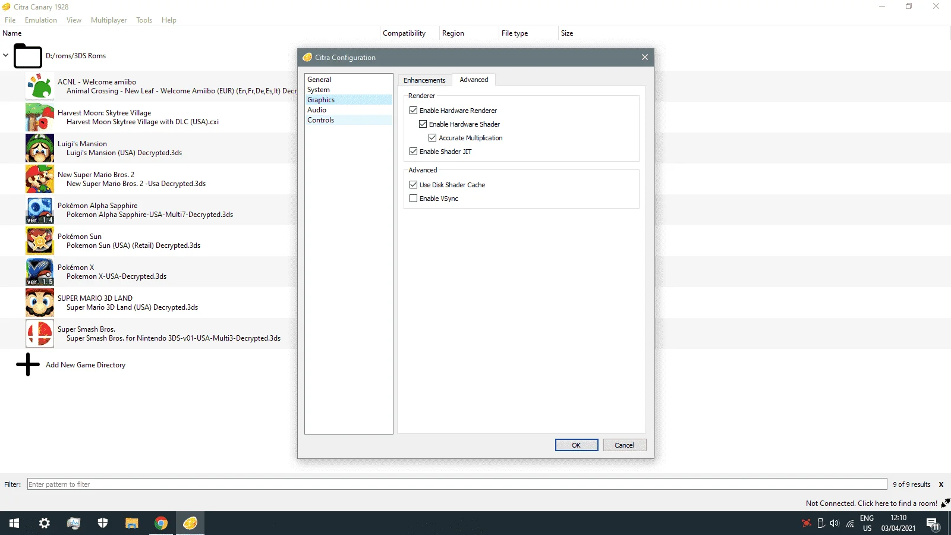Viewport: 951px width, 535px height.
Task: Select "Super Mario 3D Land (USA) Decrypted.3ds" entry
Action: [x=132, y=307]
